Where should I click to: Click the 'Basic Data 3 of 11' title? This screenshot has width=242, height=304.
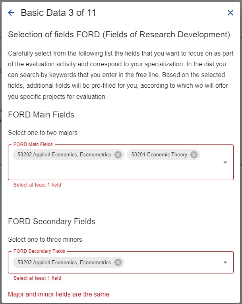58,13
